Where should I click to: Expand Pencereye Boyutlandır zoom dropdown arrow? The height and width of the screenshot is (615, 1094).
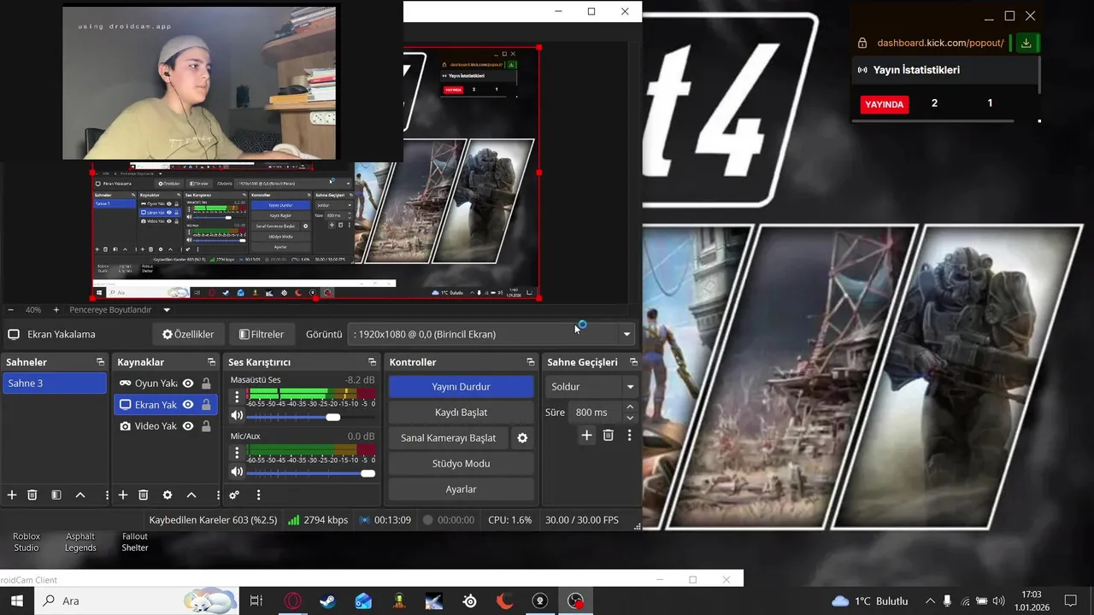(167, 310)
